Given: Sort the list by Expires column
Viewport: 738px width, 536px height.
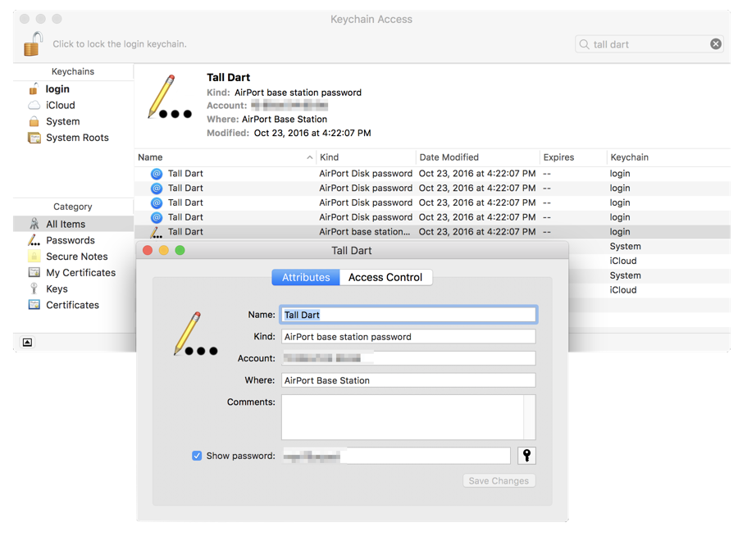Looking at the screenshot, I should pos(573,157).
